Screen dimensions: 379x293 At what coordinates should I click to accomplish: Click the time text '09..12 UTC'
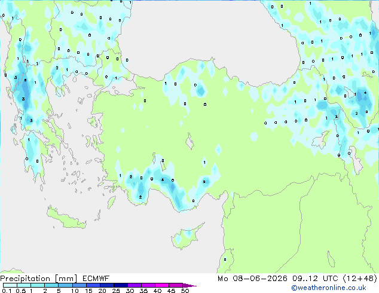point(315,279)
